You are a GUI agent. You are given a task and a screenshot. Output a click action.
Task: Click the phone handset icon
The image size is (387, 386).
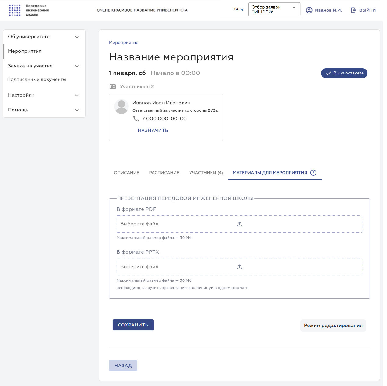click(x=136, y=118)
